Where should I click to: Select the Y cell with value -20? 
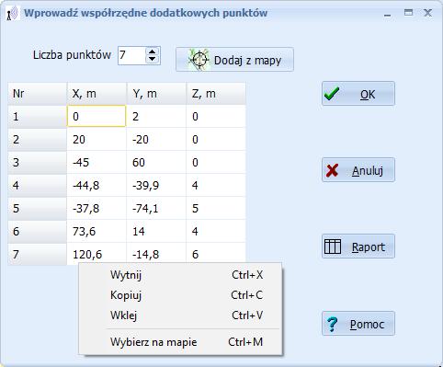tap(156, 140)
